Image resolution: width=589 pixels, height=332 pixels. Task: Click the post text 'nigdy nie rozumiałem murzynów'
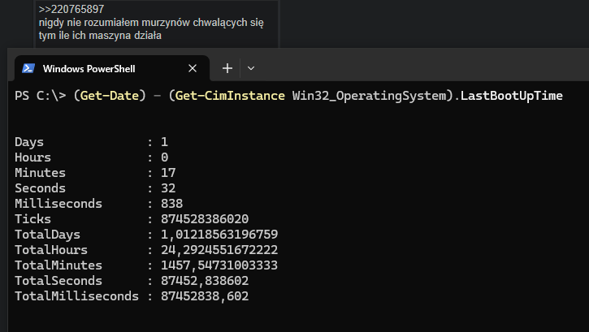click(x=115, y=23)
